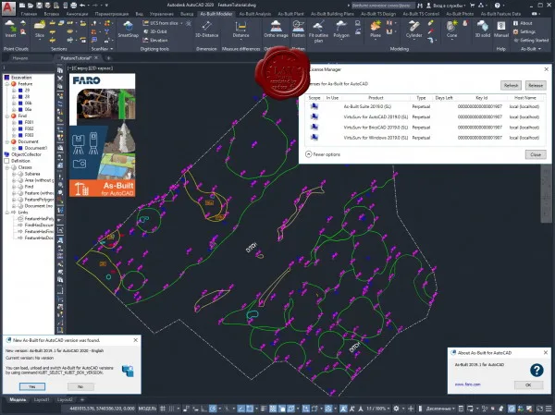Click Close in License Manager

(536, 154)
